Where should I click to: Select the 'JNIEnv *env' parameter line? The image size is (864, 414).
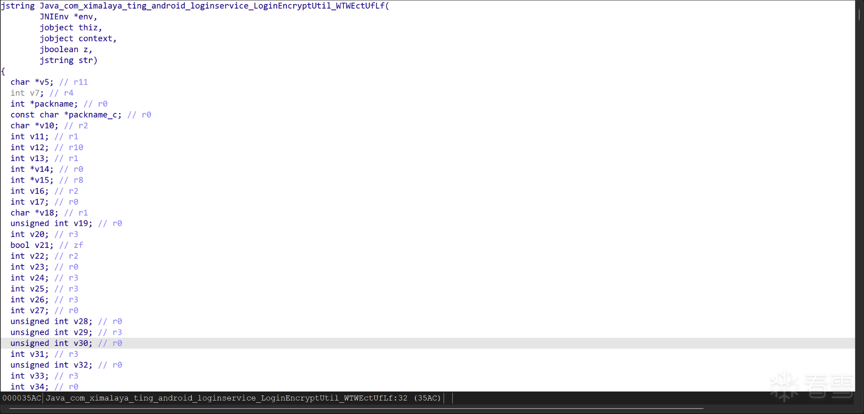(68, 17)
